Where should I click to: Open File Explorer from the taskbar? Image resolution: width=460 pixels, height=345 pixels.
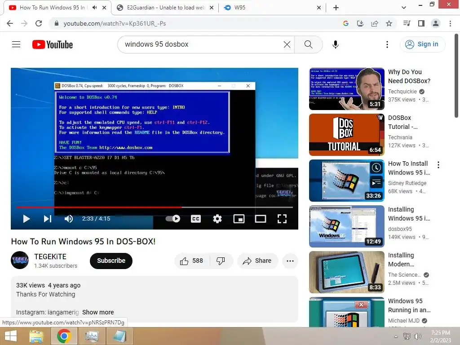point(36,336)
